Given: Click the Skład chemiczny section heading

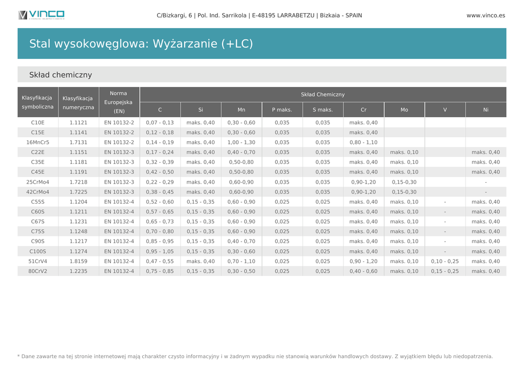Looking at the screenshot, I should click(60, 75).
